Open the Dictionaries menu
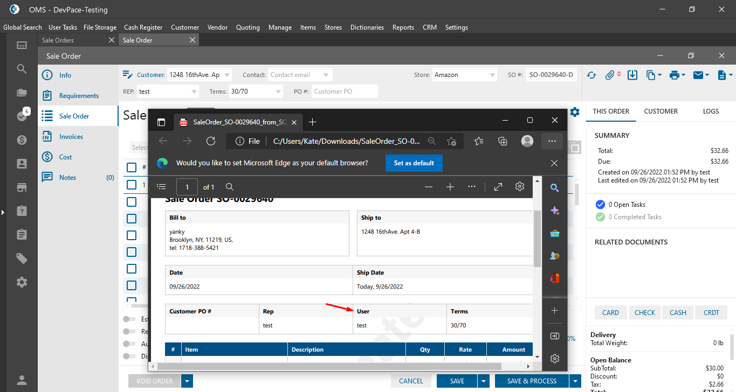 (367, 27)
